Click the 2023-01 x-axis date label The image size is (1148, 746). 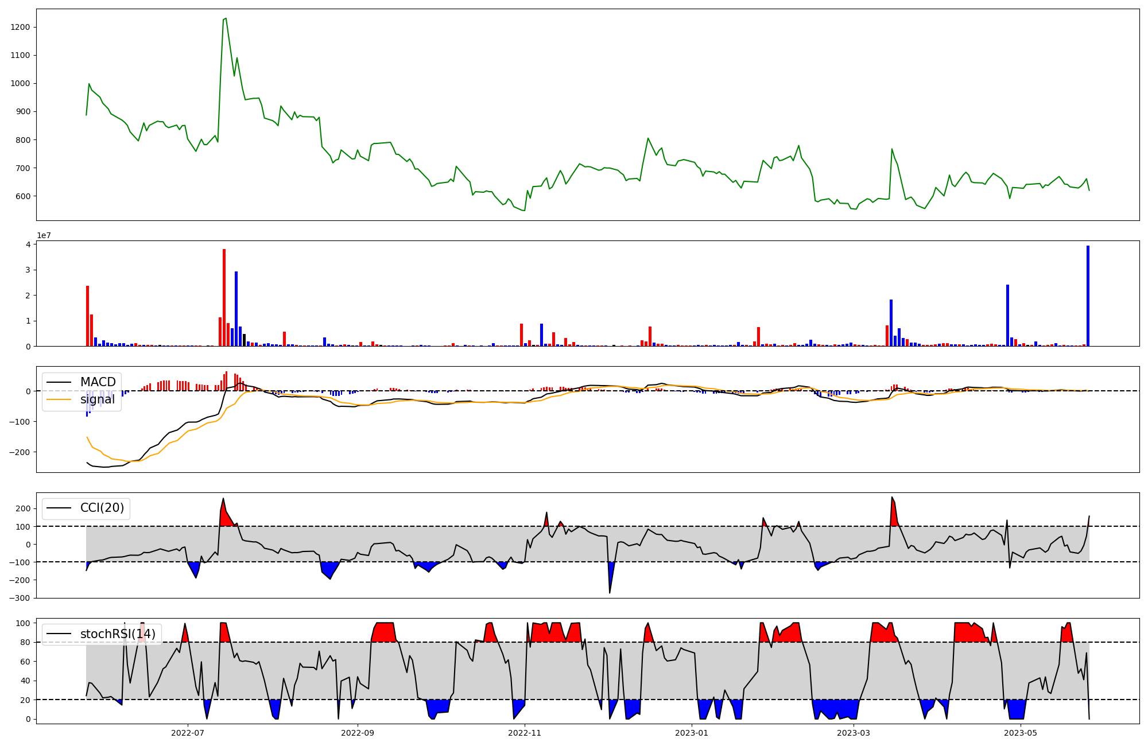click(692, 733)
